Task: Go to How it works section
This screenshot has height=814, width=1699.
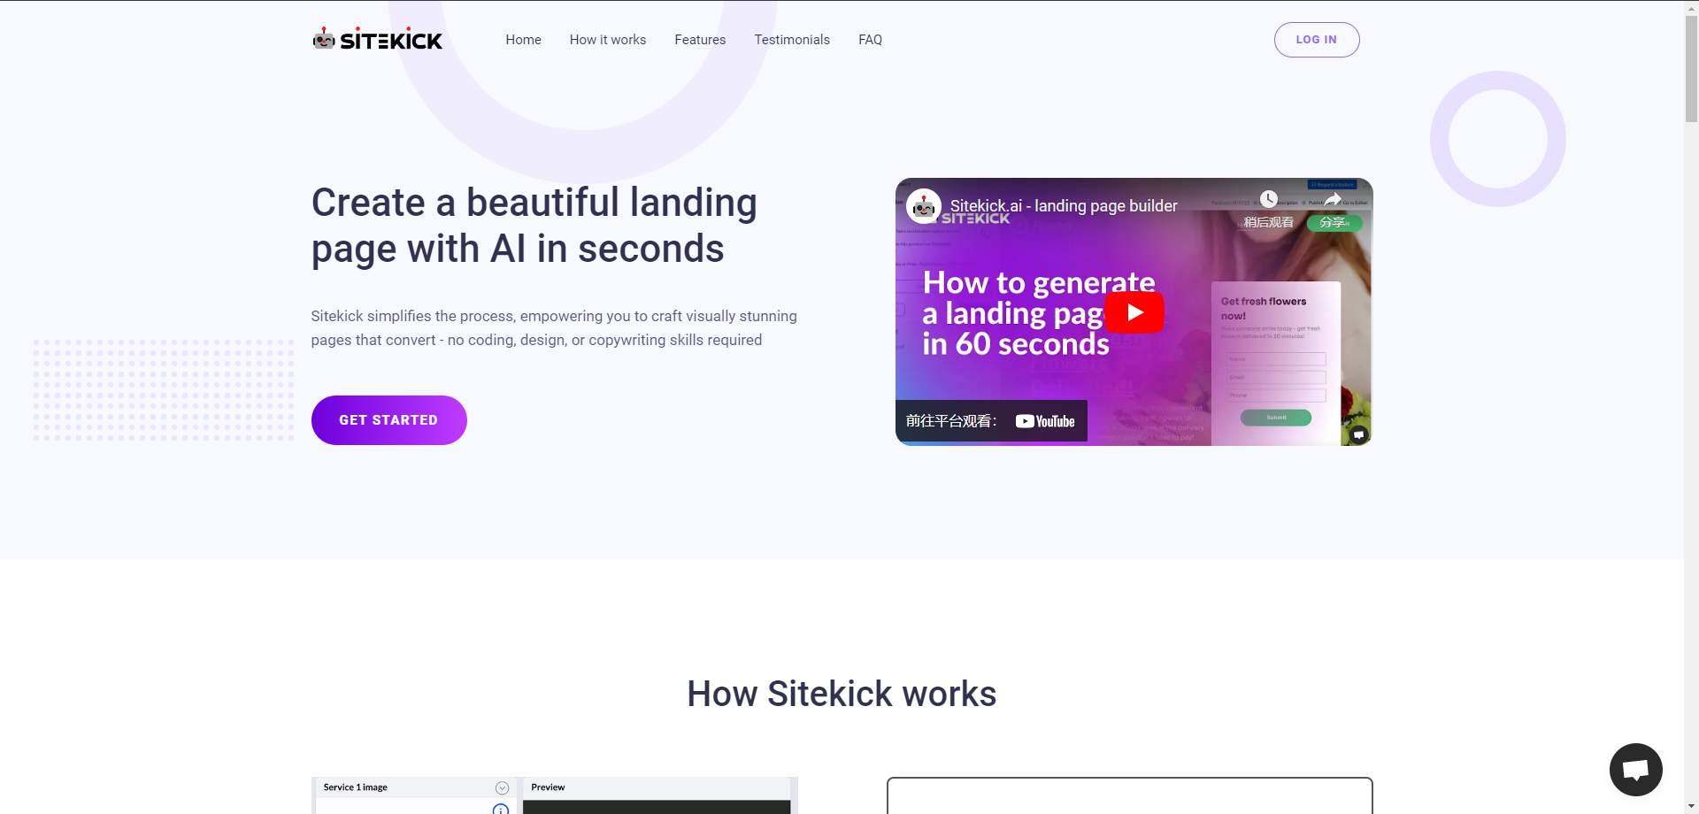Action: 608,40
